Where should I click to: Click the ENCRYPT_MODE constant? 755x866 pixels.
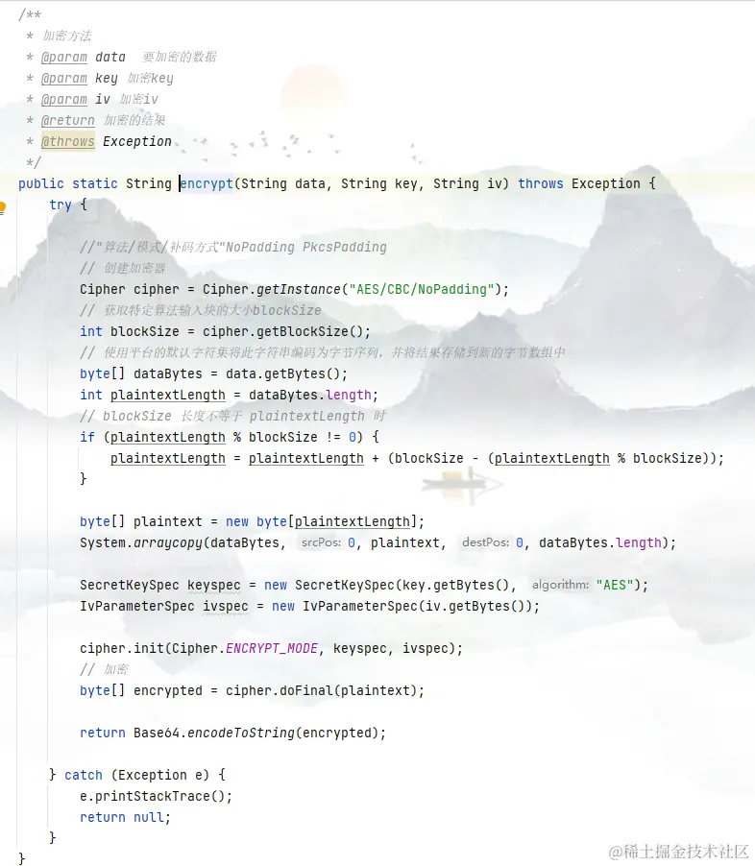pyautogui.click(x=272, y=648)
